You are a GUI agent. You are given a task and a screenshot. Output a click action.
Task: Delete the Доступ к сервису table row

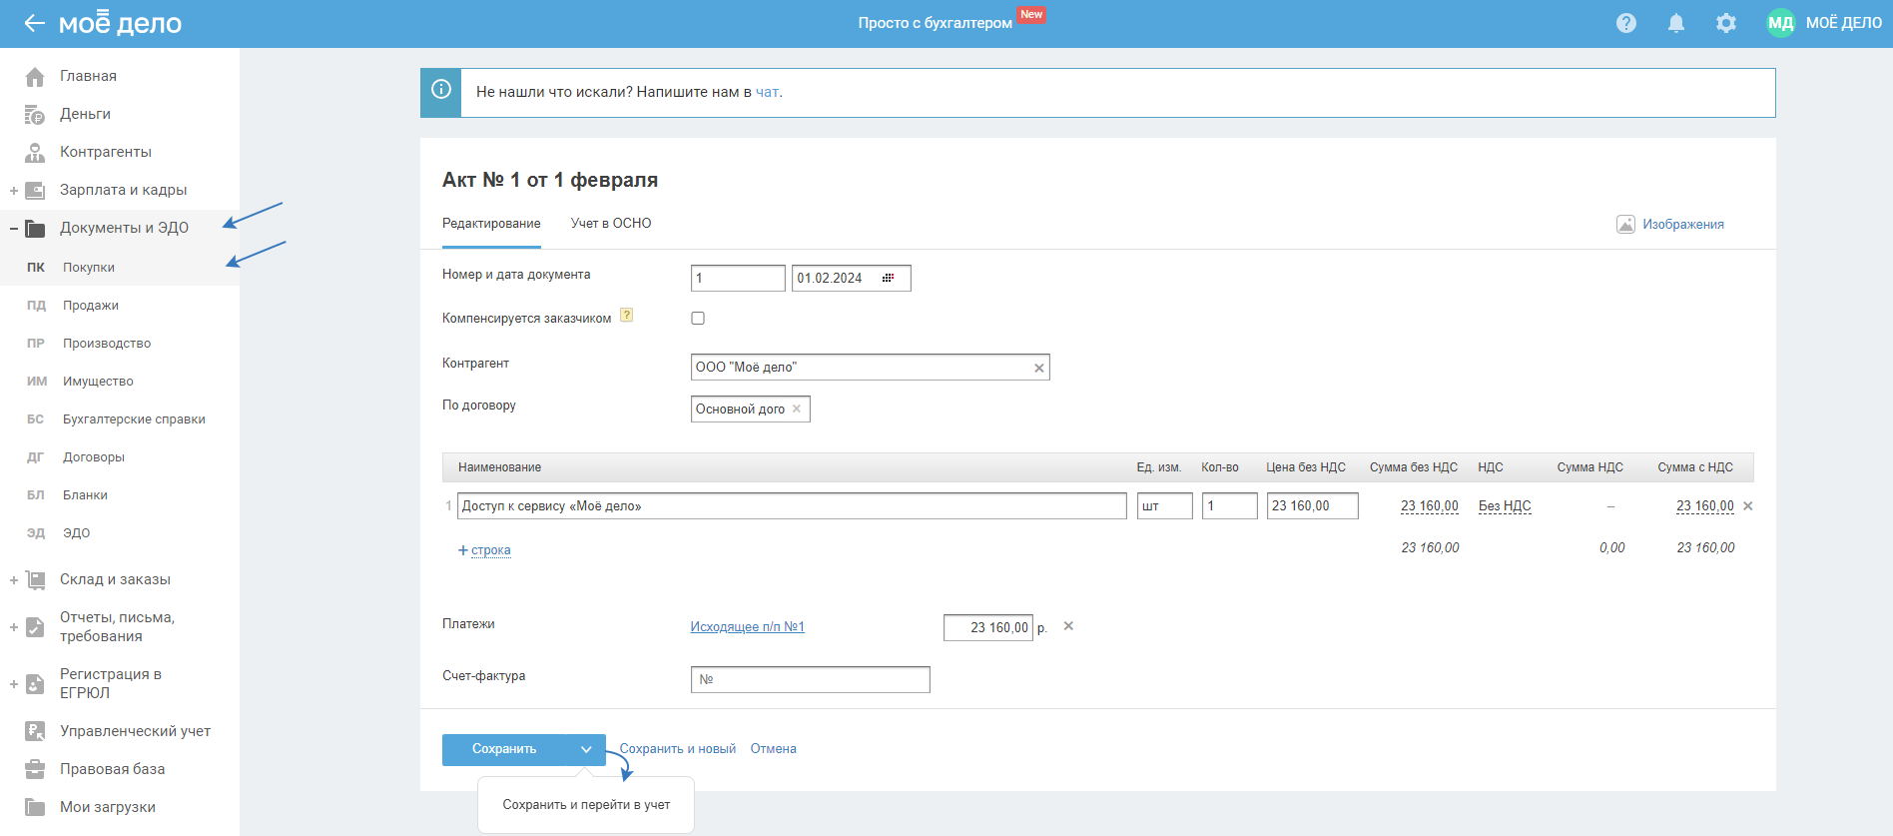click(x=1748, y=506)
